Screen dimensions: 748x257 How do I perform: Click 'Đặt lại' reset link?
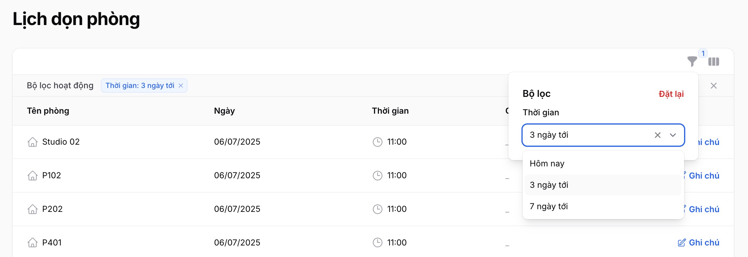(x=671, y=94)
